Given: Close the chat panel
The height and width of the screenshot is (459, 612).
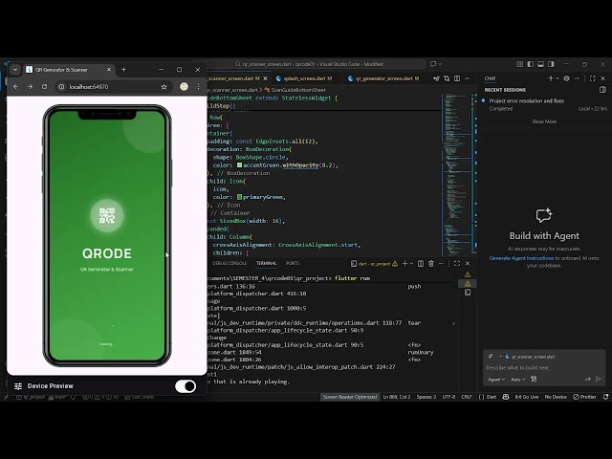Looking at the screenshot, I should click(603, 78).
